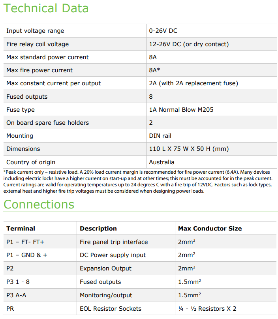Click the Max fire power current label
Screen dimensions: 278x319
[39, 70]
